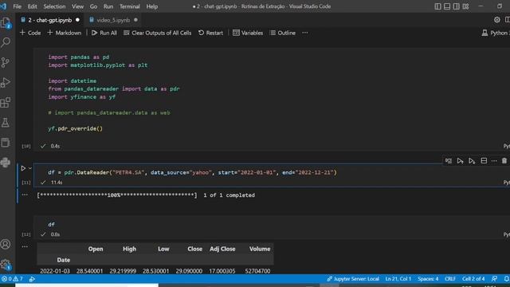Click the 2022-01-03 date row cell
Screen dimensions: 510x287
point(55,271)
